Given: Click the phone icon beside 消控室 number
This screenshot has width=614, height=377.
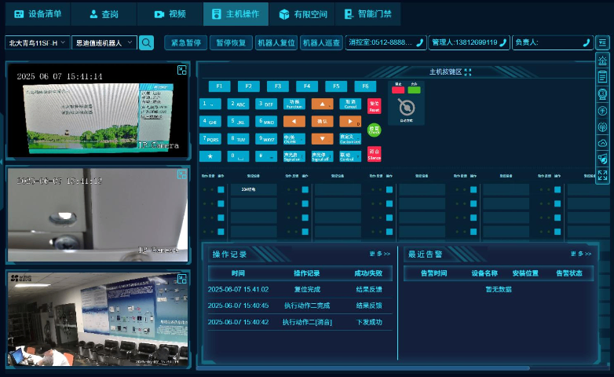Looking at the screenshot, I should pos(420,42).
